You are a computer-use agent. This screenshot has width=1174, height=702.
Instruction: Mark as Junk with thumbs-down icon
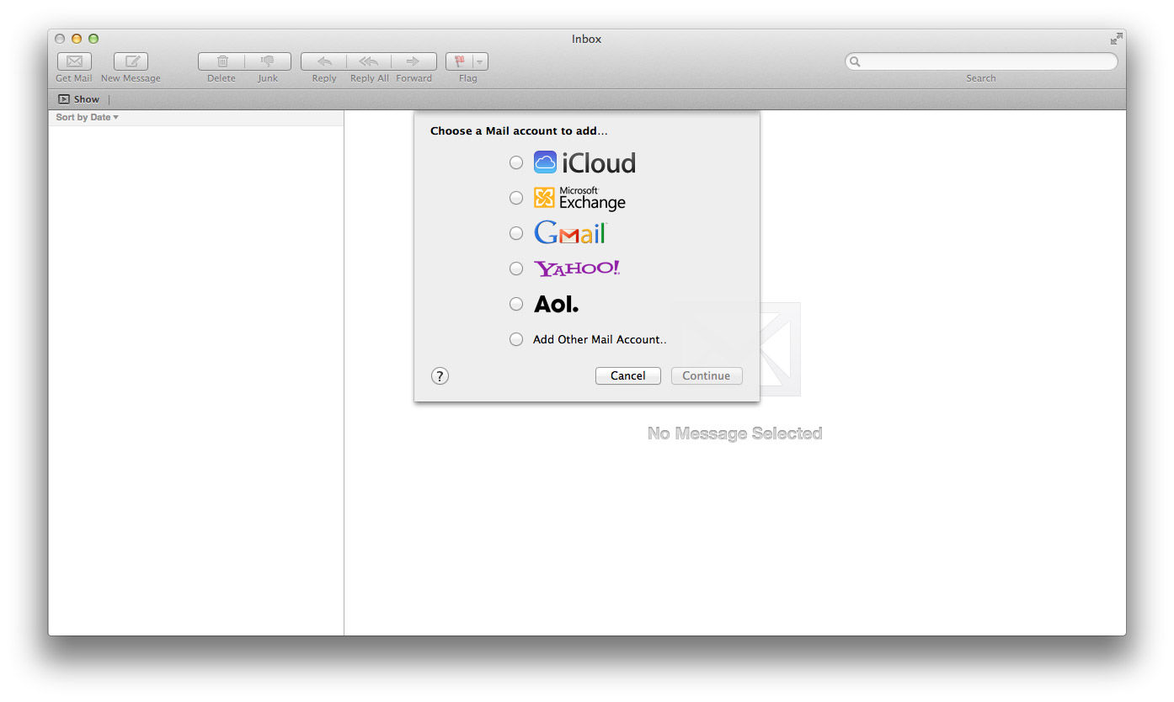click(x=268, y=61)
